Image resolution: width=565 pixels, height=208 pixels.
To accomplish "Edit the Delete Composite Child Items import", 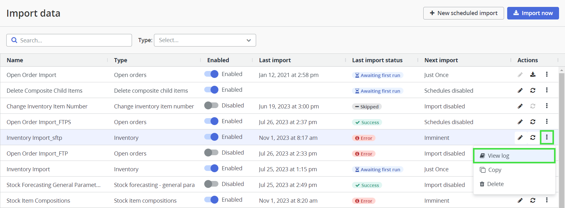I will 520,90.
